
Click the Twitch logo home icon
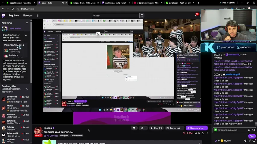[3, 16]
